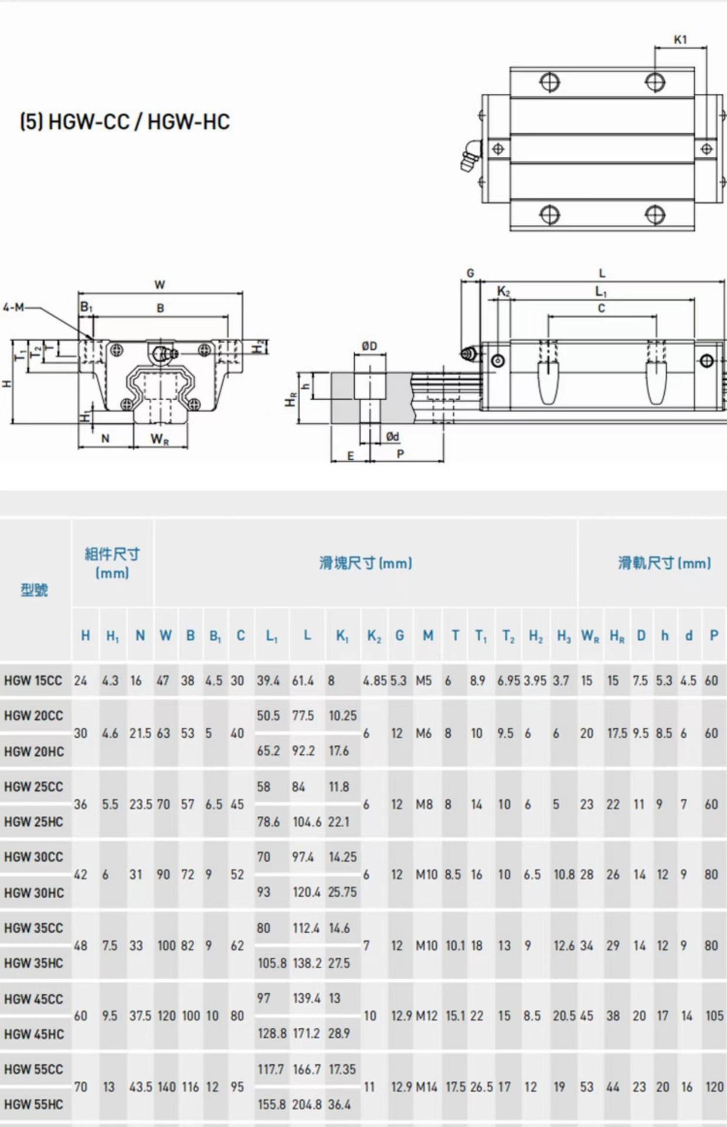This screenshot has width=727, height=1127.
Task: Click the M5 value in the HGW 15CC row
Action: [x=423, y=681]
